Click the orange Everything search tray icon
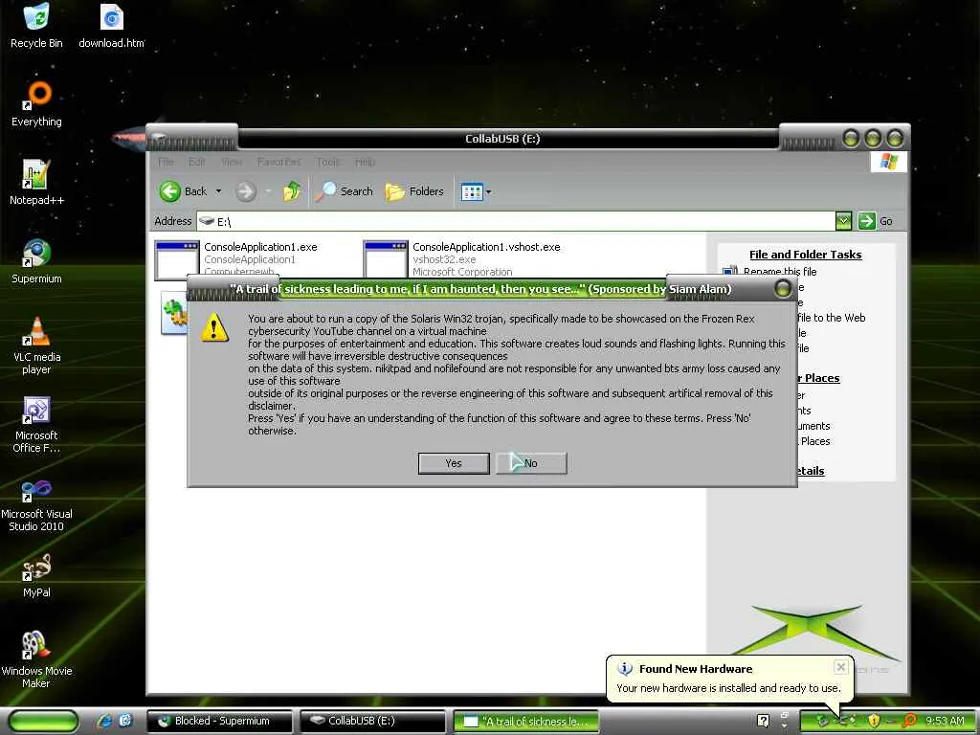 pyautogui.click(x=909, y=721)
